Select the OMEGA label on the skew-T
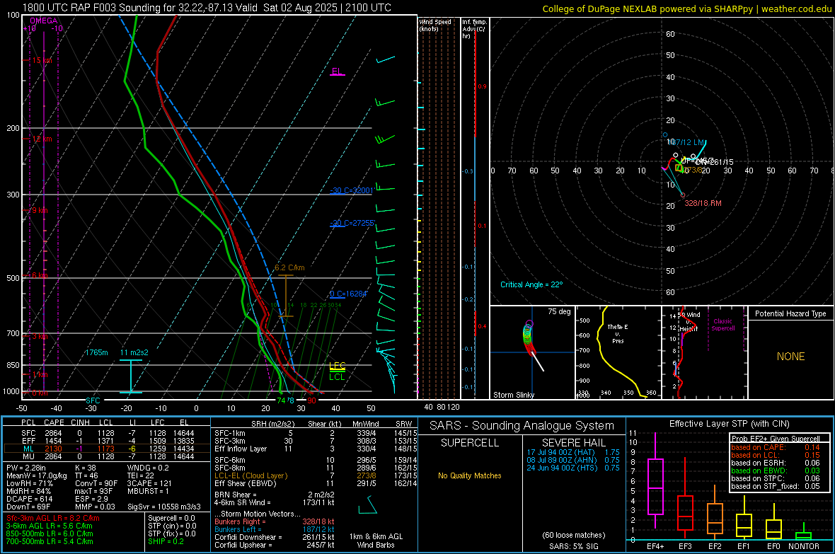Viewport: 835px width, 554px height. (44, 21)
